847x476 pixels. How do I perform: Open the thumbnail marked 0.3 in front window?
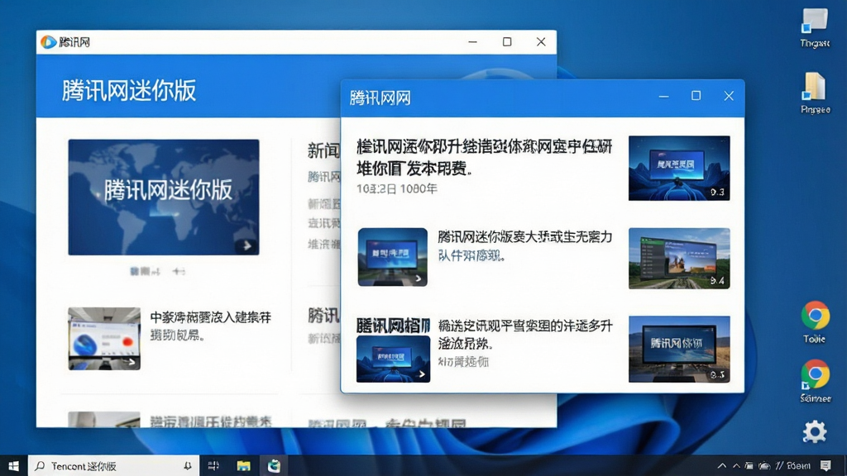pyautogui.click(x=679, y=168)
